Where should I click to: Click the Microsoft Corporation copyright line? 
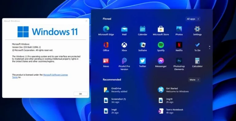(33, 50)
